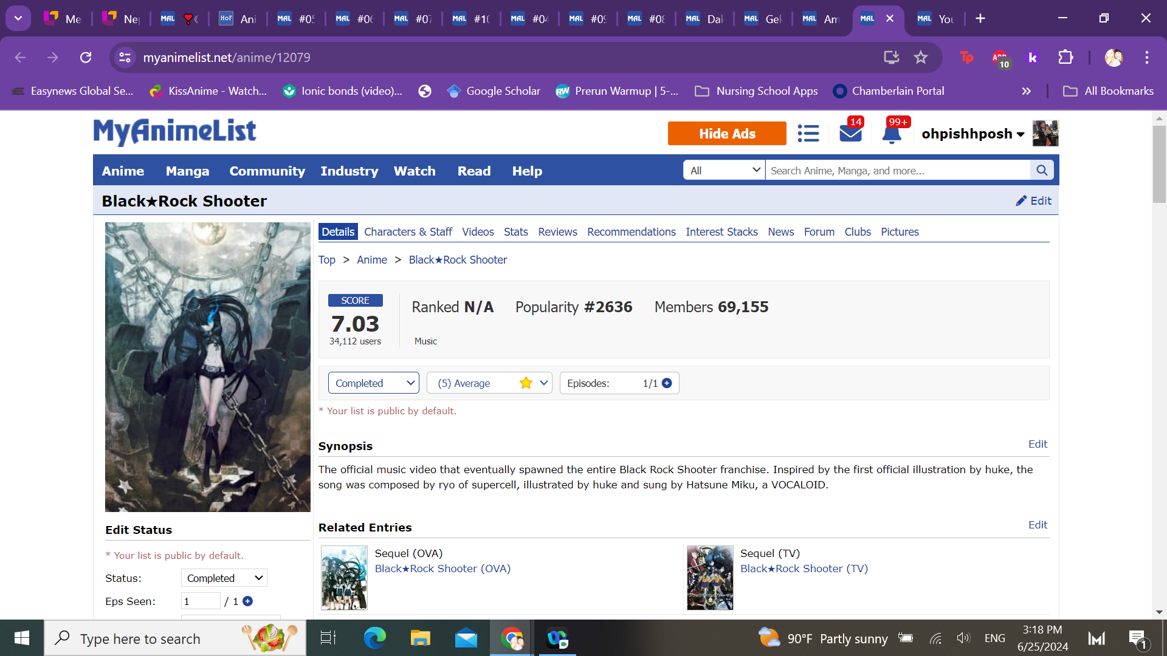Image resolution: width=1167 pixels, height=656 pixels.
Task: Open the Microsoft Edge taskbar icon
Action: (374, 638)
